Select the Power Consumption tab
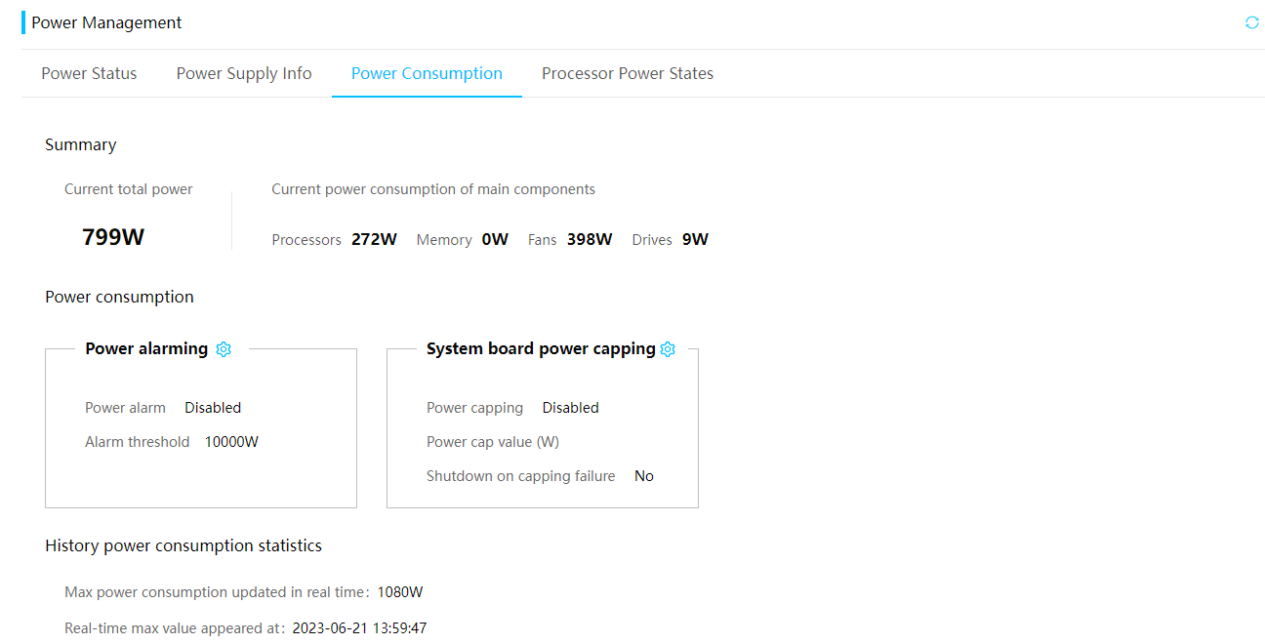 pos(427,73)
